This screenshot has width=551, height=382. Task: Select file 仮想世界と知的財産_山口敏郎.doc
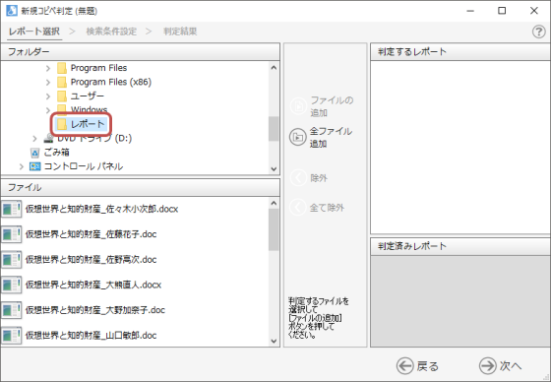point(91,336)
